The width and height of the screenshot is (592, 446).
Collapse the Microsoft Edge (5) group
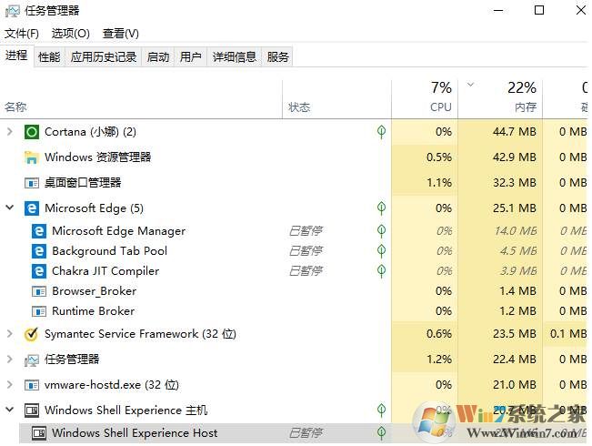pyautogui.click(x=10, y=208)
